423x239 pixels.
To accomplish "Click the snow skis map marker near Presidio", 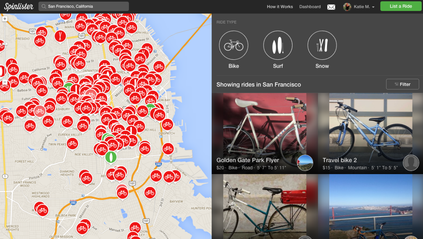I will (60, 36).
